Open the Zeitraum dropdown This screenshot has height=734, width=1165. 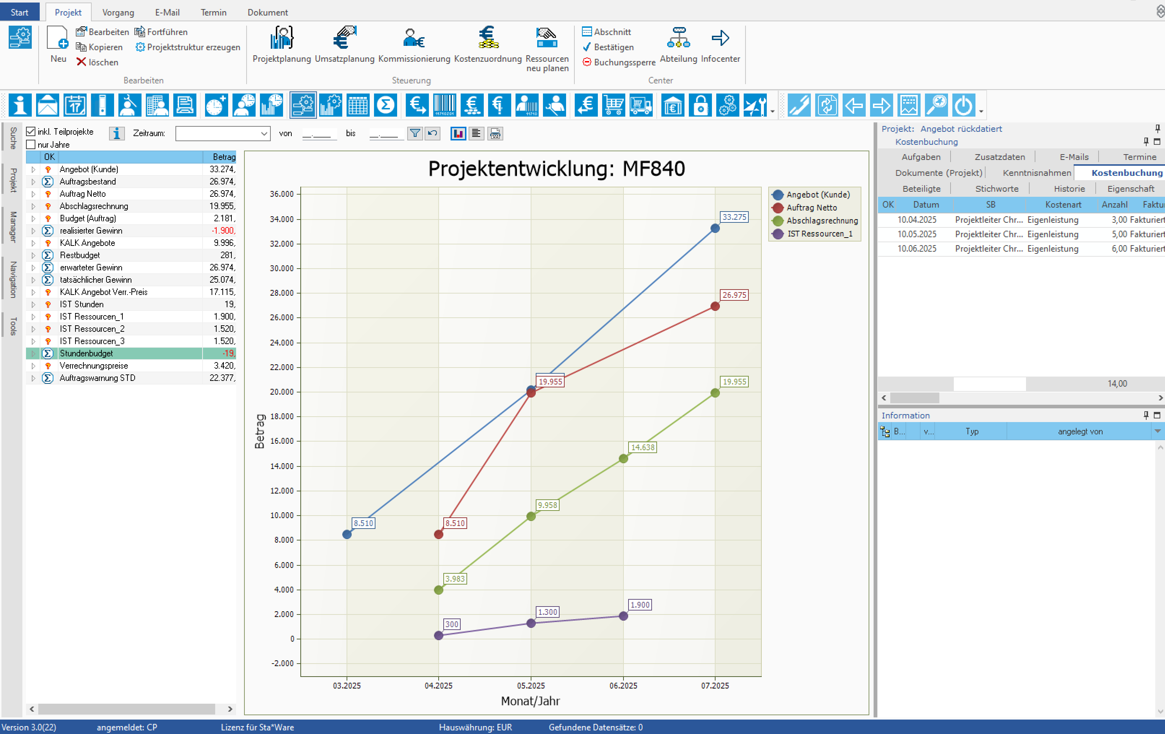click(264, 134)
